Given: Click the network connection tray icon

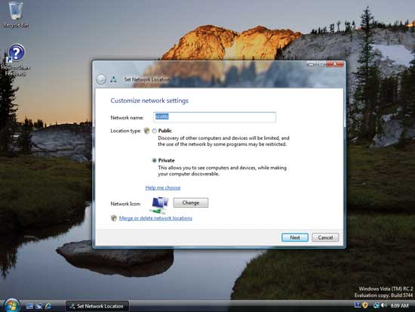Looking at the screenshot, I should point(376,306).
